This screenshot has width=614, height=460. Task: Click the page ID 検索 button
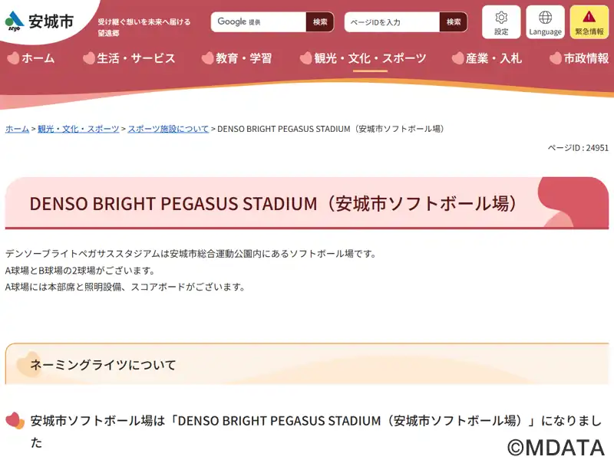454,22
